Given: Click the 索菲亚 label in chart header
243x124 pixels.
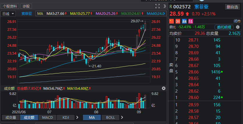Looking at the screenshot, I should (x=26, y=14).
